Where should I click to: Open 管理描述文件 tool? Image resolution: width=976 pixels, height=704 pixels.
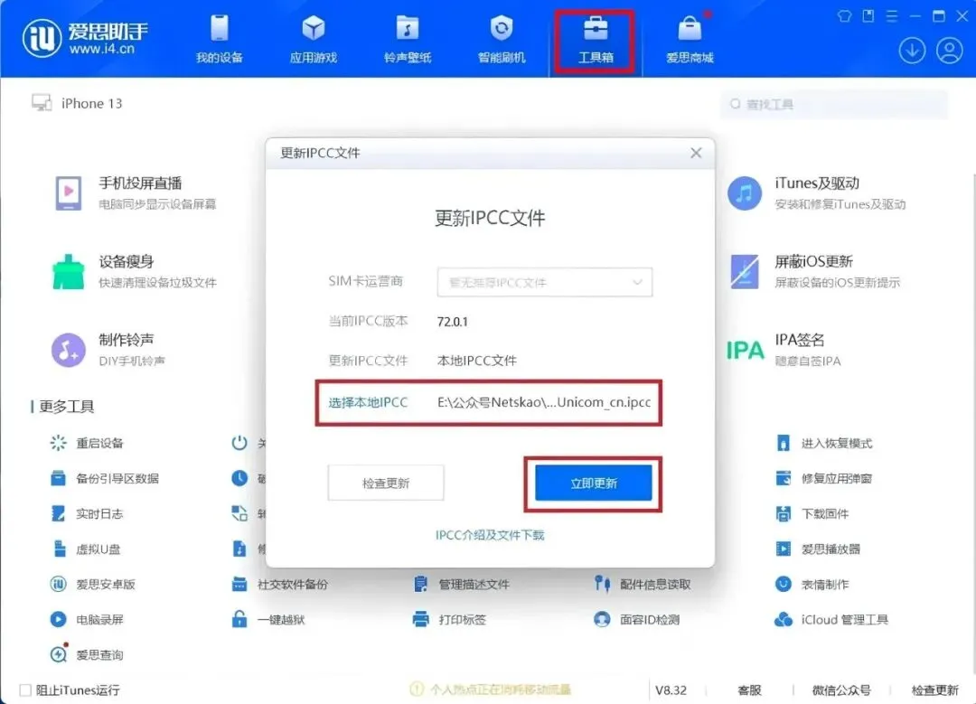point(461,584)
